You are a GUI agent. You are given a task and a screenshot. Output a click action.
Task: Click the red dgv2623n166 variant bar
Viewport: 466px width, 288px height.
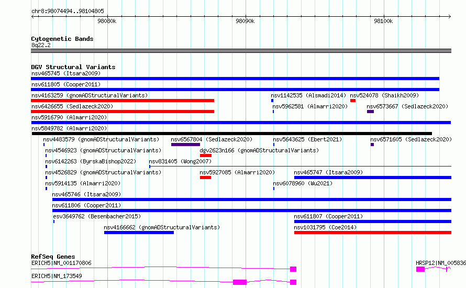click(206, 156)
